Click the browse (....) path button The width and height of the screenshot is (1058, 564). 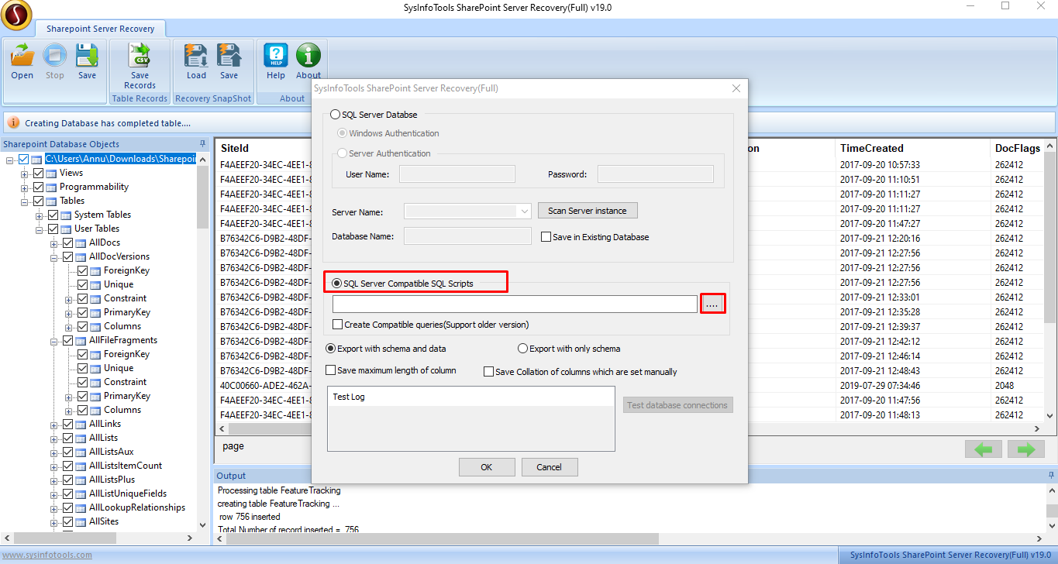point(712,304)
